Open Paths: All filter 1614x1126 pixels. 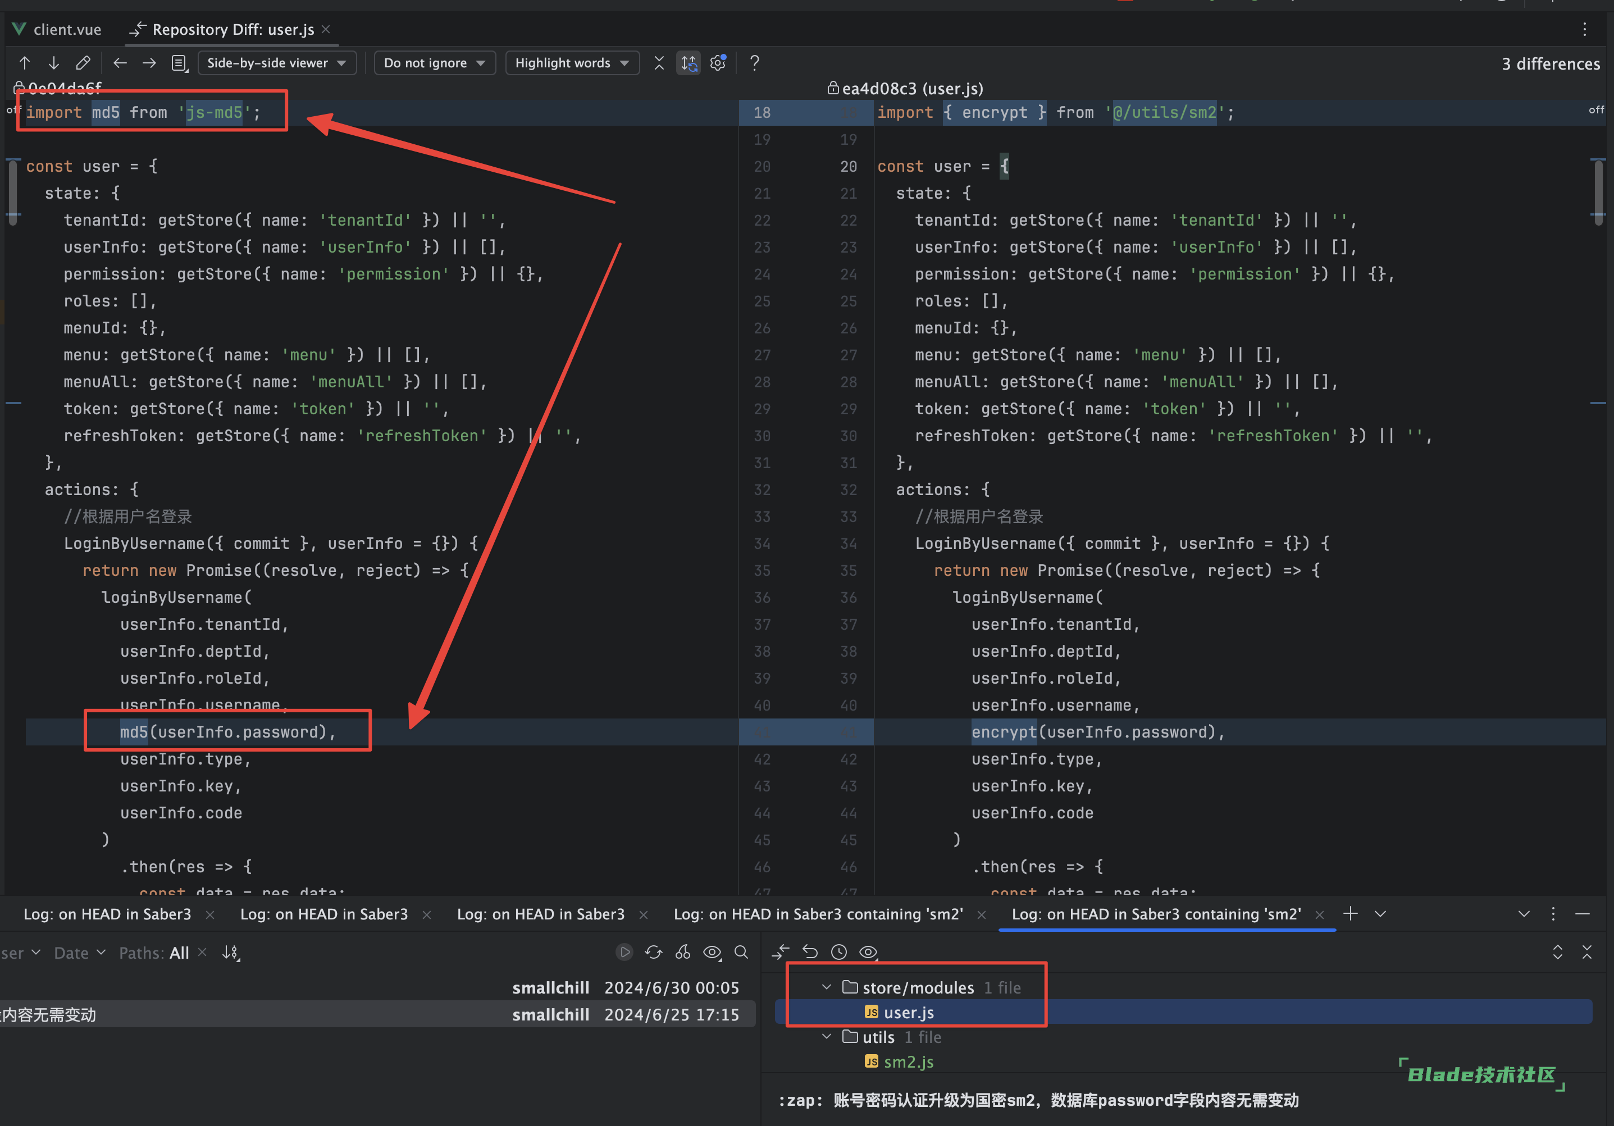(154, 953)
